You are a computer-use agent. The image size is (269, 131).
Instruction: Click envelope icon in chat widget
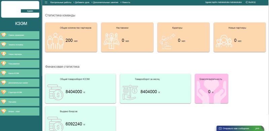coord(220,128)
